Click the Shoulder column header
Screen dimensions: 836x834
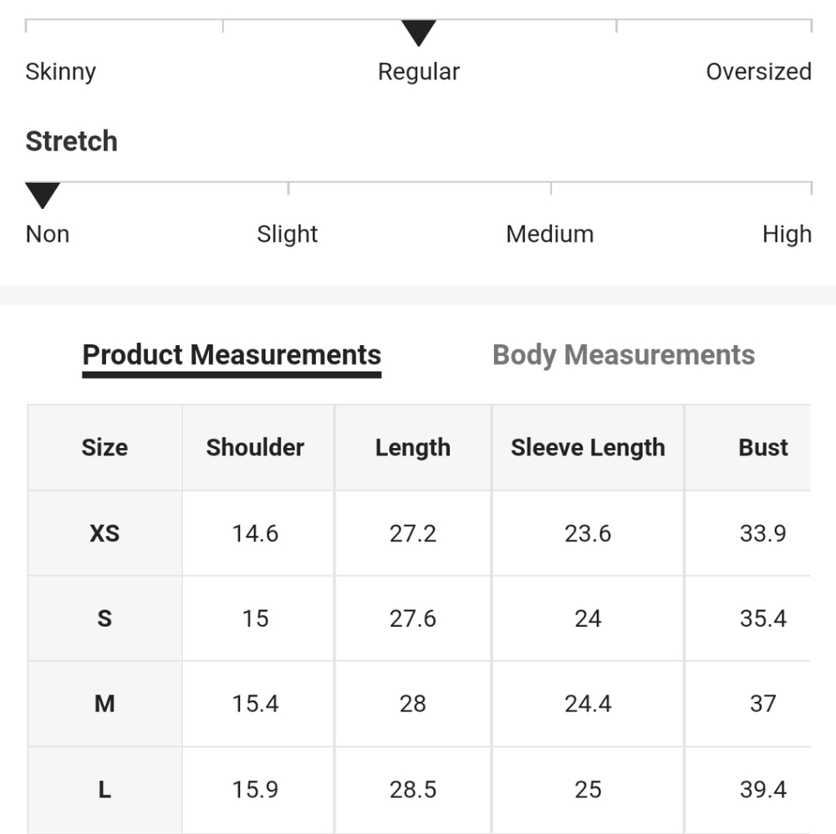256,448
